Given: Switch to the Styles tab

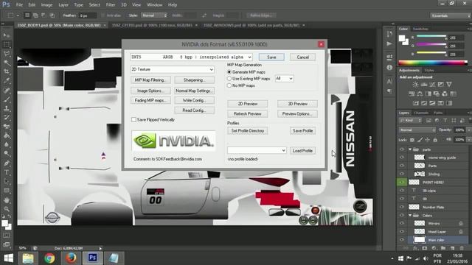Looking at the screenshot, I should (x=429, y=71).
